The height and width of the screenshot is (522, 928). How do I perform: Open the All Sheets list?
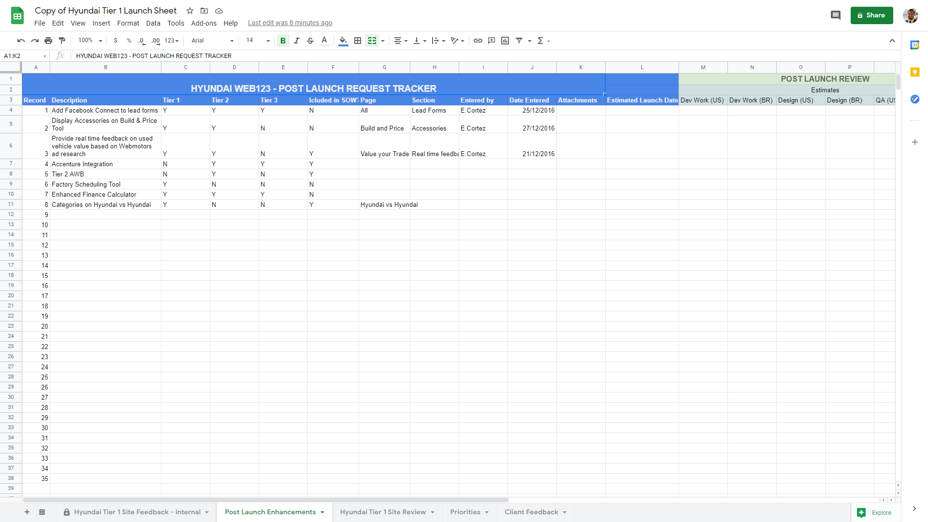tap(42, 512)
